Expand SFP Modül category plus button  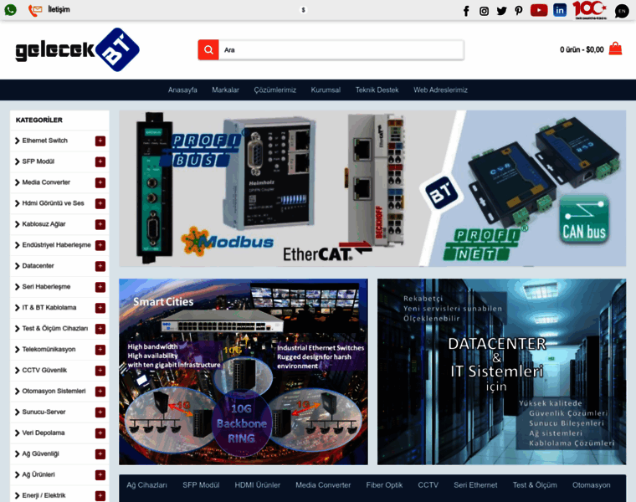(100, 162)
